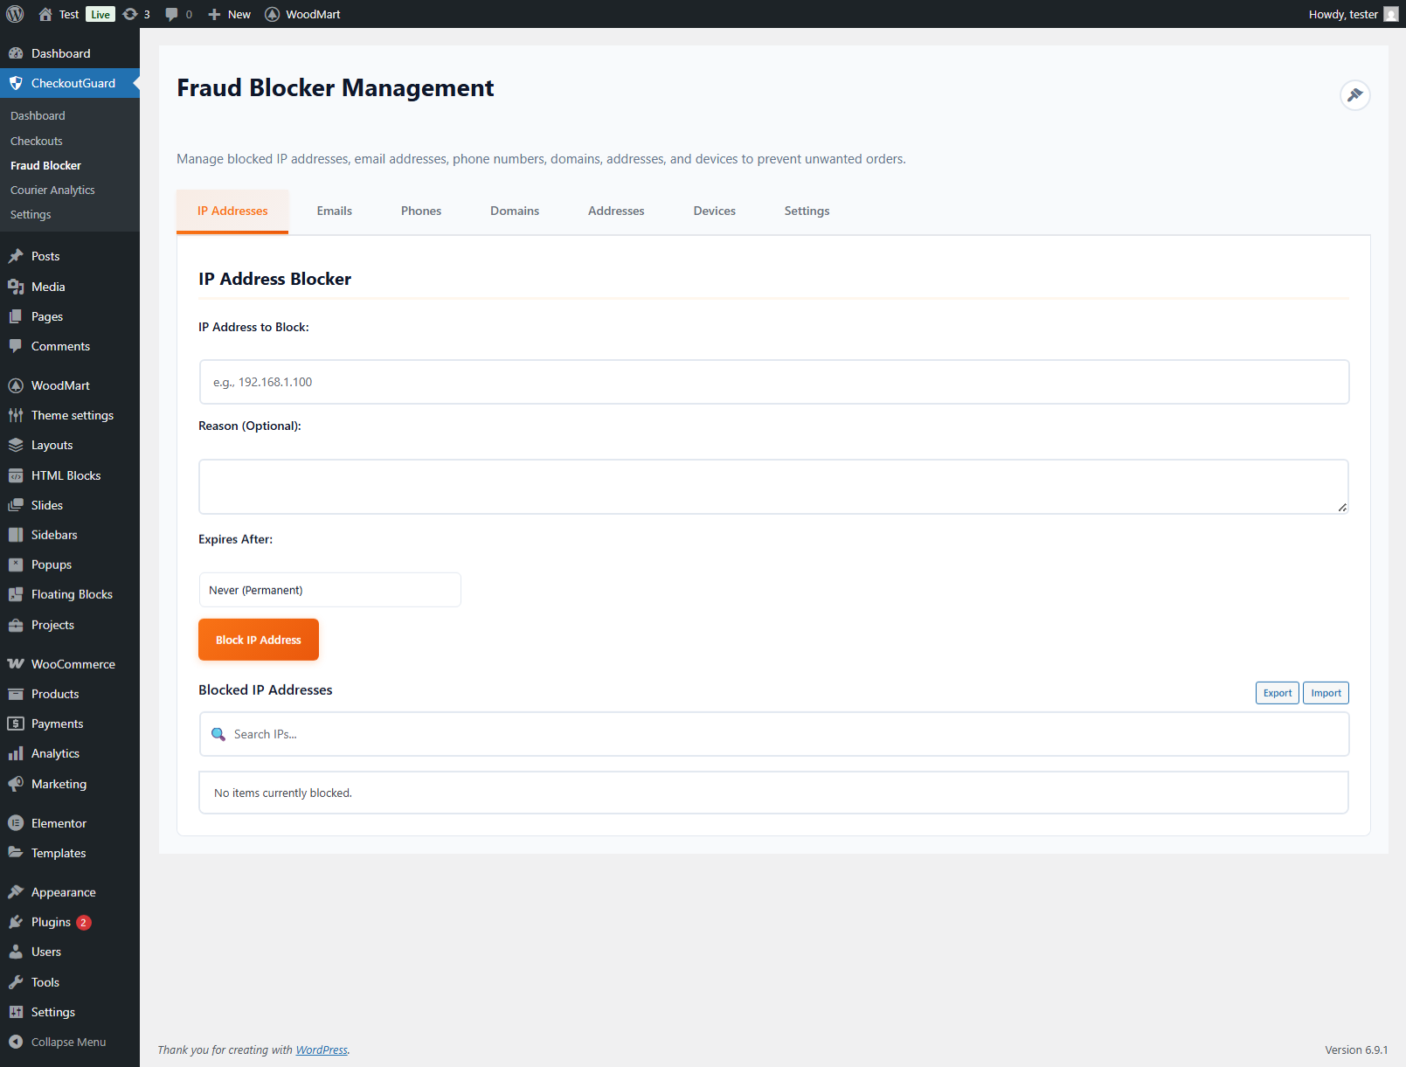Focus the Reason (Optional) text area

click(x=773, y=487)
